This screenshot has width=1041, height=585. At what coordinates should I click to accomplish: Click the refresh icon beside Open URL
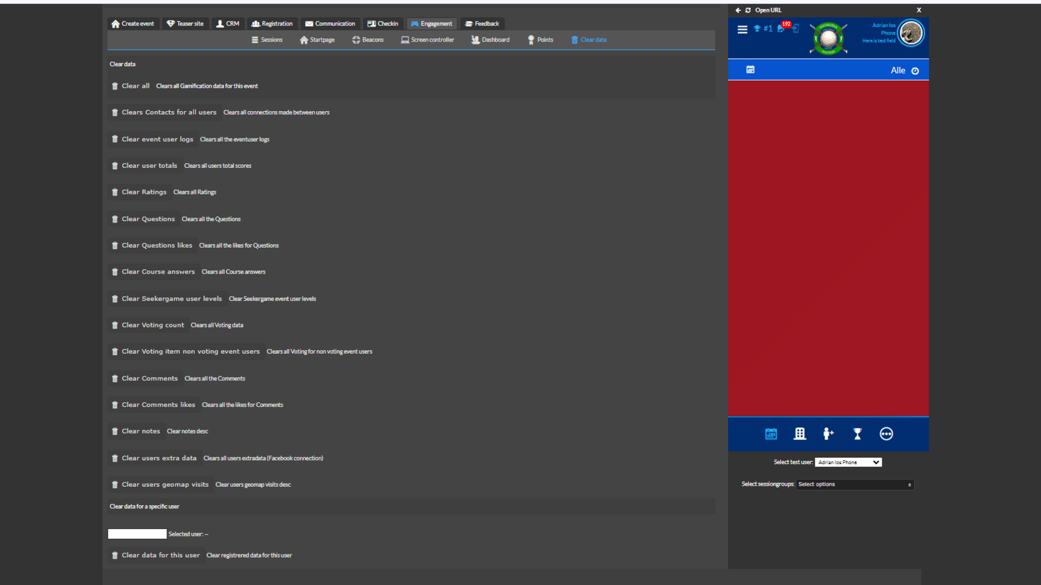click(x=748, y=10)
